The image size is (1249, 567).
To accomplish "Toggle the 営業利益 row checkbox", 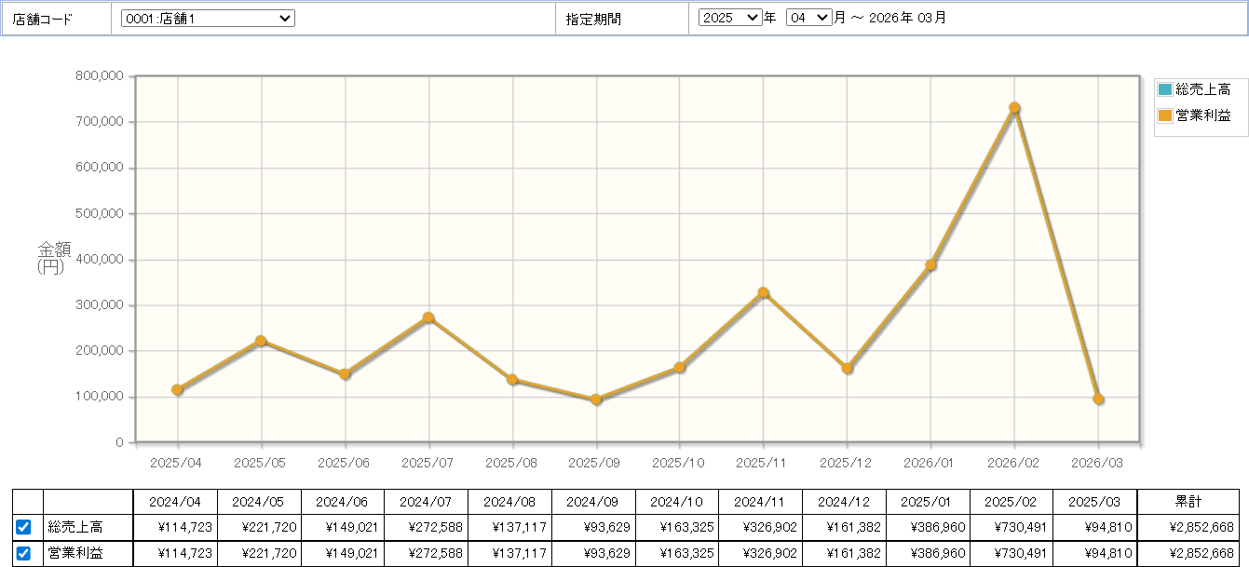I will tap(24, 554).
